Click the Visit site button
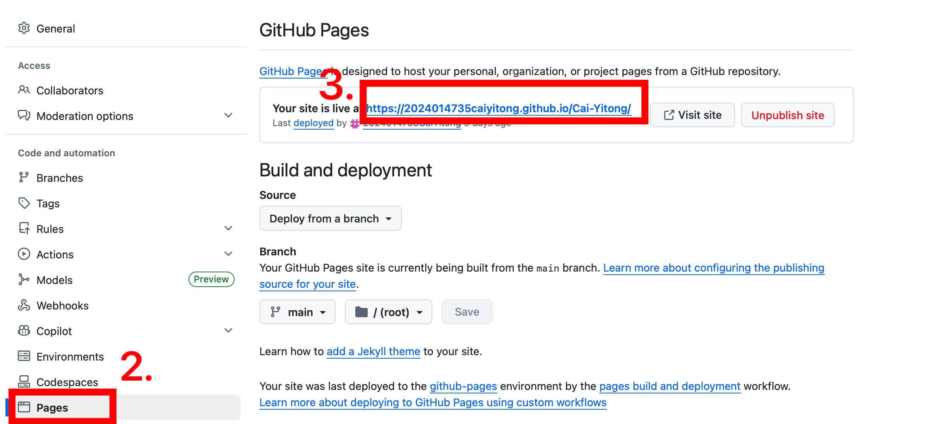Viewport: 939px width, 424px height. coord(692,115)
